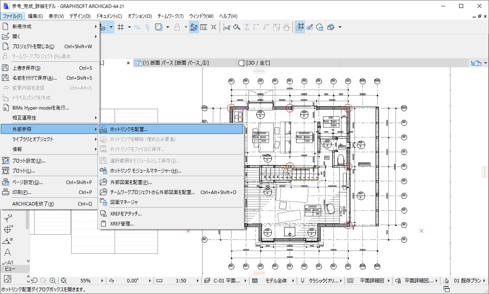The width and height of the screenshot is (489, 294).
Task: Choose 印刷 from the File menu
Action: (50, 192)
